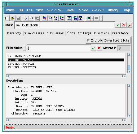The height and width of the screenshot is (134, 137).
Task: Click the new document toolbar icon
Action: pos(7,18)
